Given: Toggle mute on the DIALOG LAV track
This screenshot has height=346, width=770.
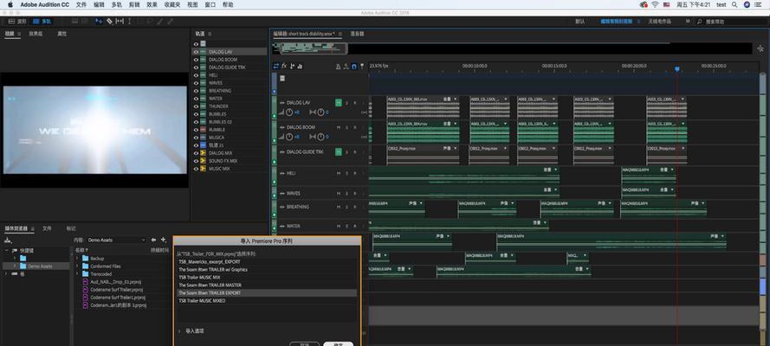Looking at the screenshot, I should point(339,102).
